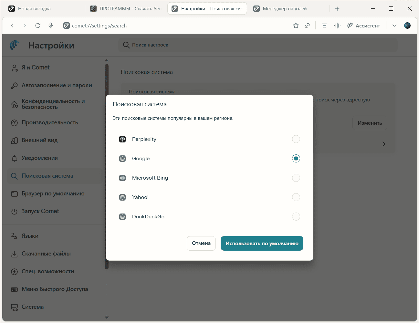Click the Comet logo next to Настройки

pyautogui.click(x=15, y=45)
